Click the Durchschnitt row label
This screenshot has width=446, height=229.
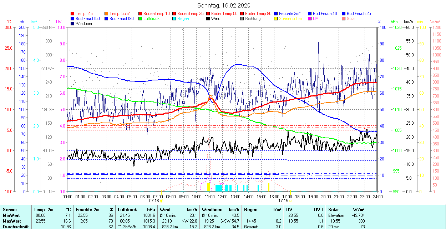[14, 227]
